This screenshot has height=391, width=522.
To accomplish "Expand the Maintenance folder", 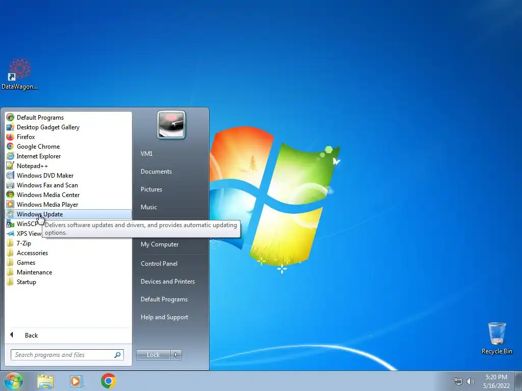I will tap(68, 272).
